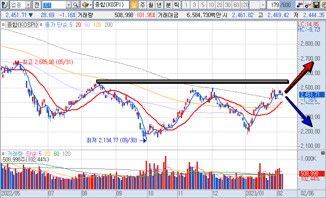Click the speaker alert icon
The height and width of the screenshot is (198, 326).
[85, 5]
